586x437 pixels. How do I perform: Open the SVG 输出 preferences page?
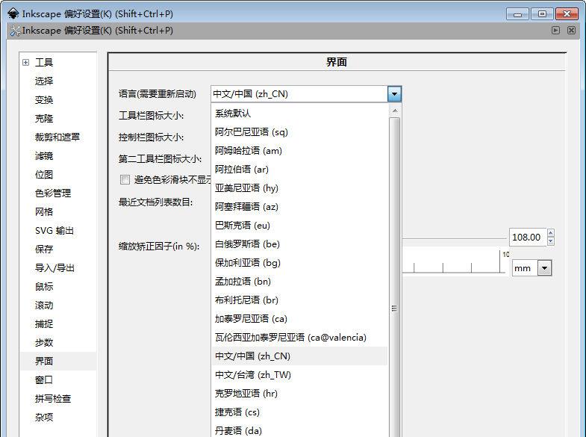pos(54,231)
